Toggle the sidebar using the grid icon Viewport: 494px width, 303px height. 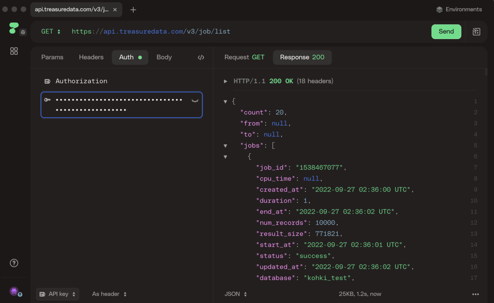tap(14, 51)
